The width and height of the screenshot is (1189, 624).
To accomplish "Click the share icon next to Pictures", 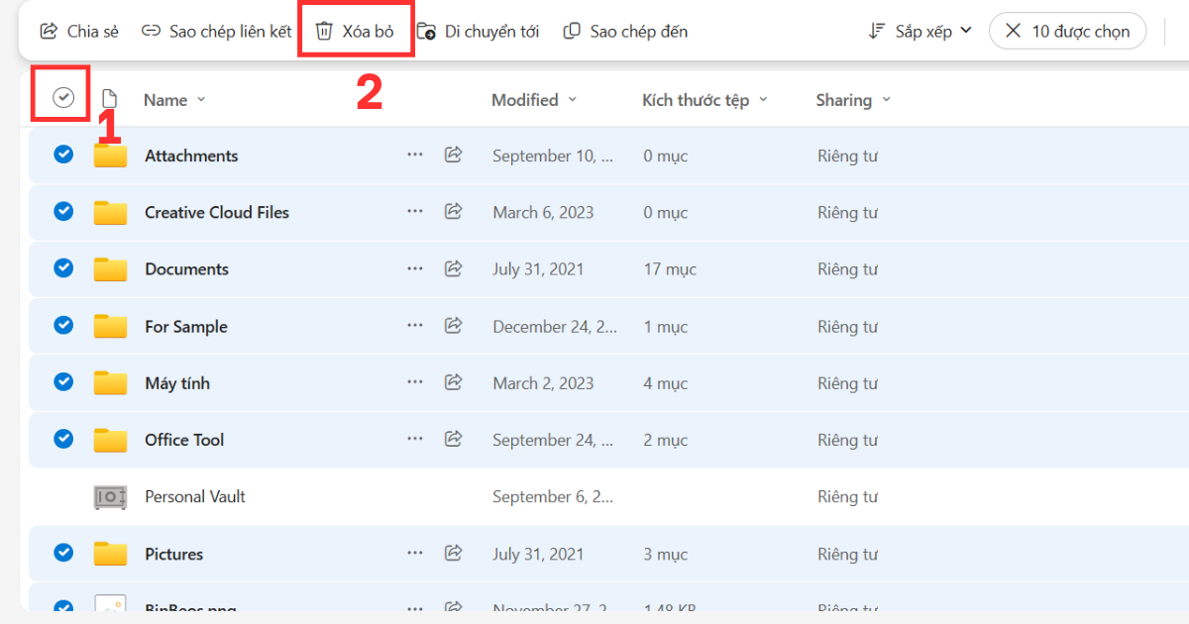I will [452, 553].
